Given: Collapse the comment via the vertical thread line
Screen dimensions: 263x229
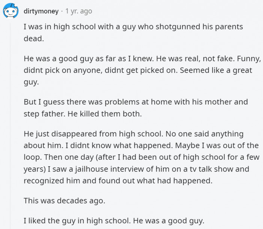Looking at the screenshot, I should (x=11, y=126).
